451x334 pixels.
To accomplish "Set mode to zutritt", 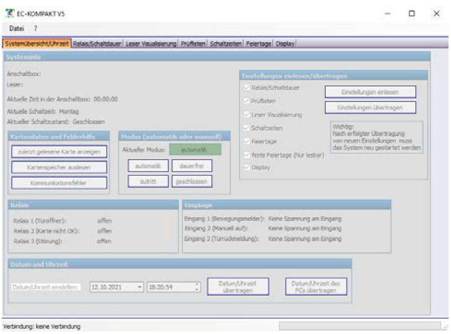I will tap(148, 181).
